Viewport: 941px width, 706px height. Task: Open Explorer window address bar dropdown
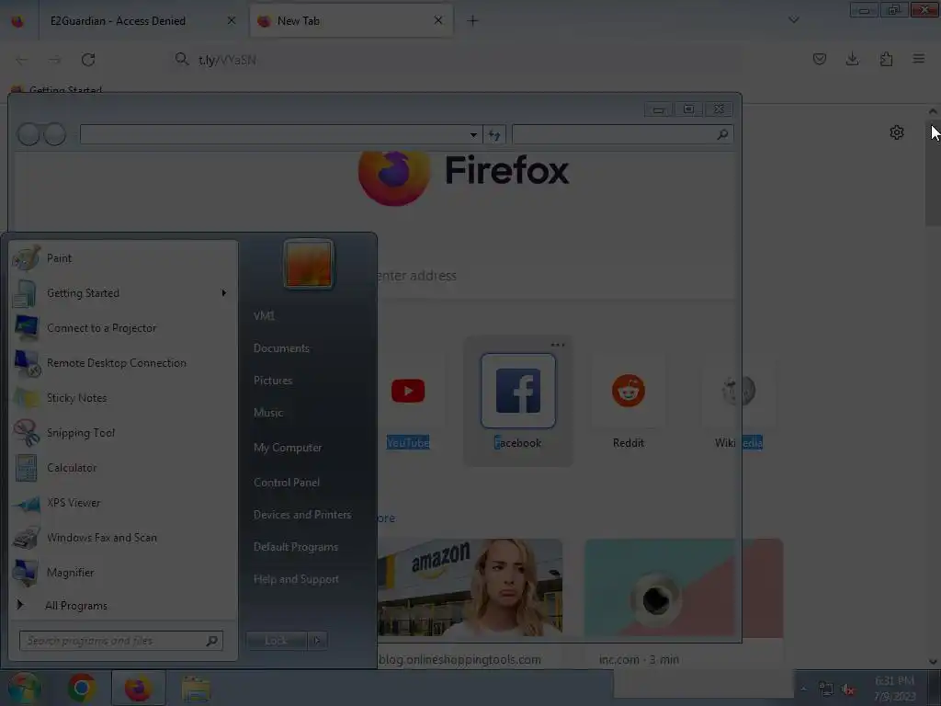(x=473, y=135)
